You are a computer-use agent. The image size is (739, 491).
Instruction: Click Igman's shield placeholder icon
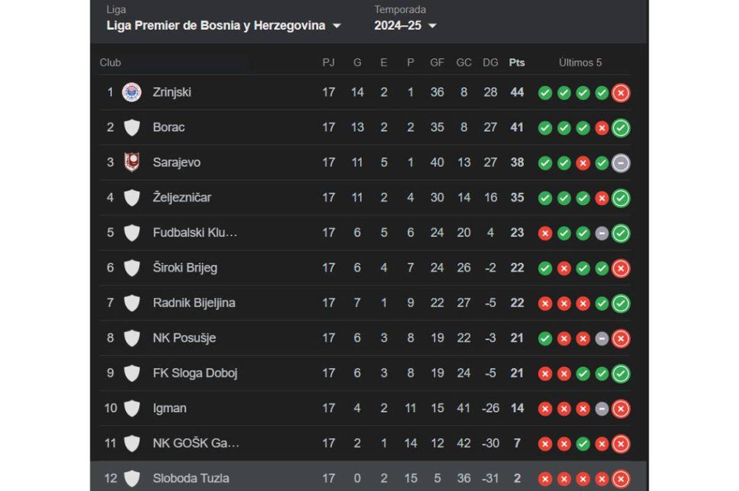[x=132, y=408]
